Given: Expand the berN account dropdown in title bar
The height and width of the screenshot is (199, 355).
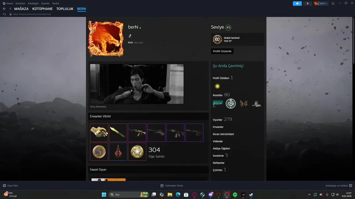Looking at the screenshot, I should 321,3.
